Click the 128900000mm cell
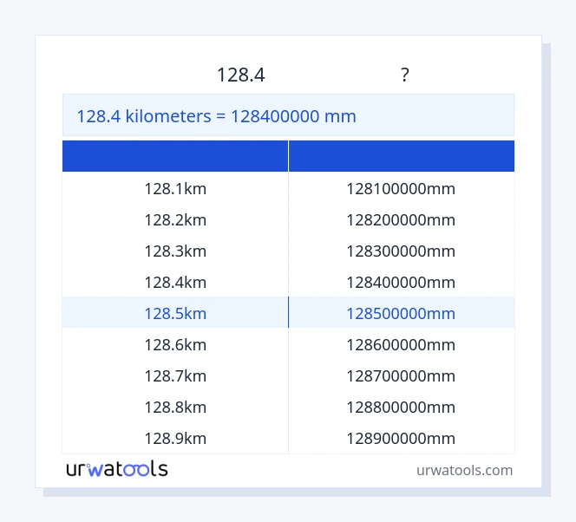 (401, 439)
